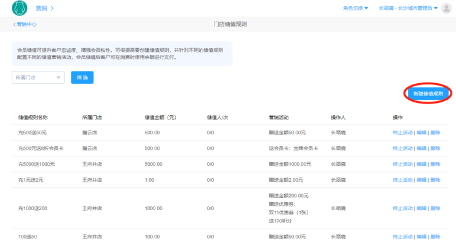Screen dimensions: 456x244
Task: Select the 充600送50元 rule name
Action: click(x=32, y=132)
